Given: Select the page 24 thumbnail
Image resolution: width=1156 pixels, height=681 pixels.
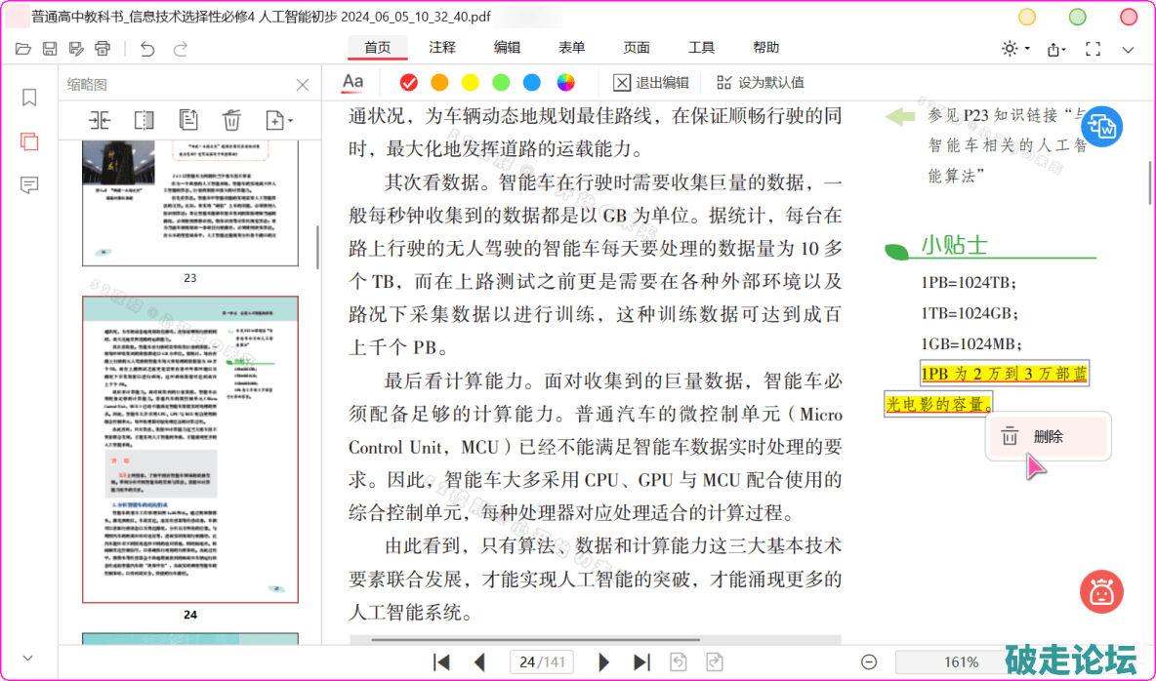Looking at the screenshot, I should (190, 450).
